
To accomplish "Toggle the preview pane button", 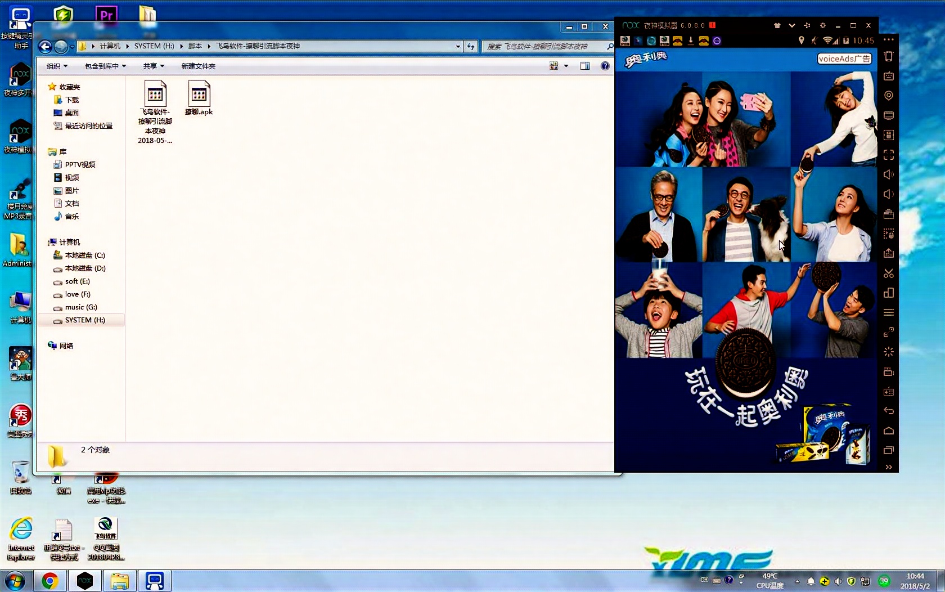I will (585, 66).
